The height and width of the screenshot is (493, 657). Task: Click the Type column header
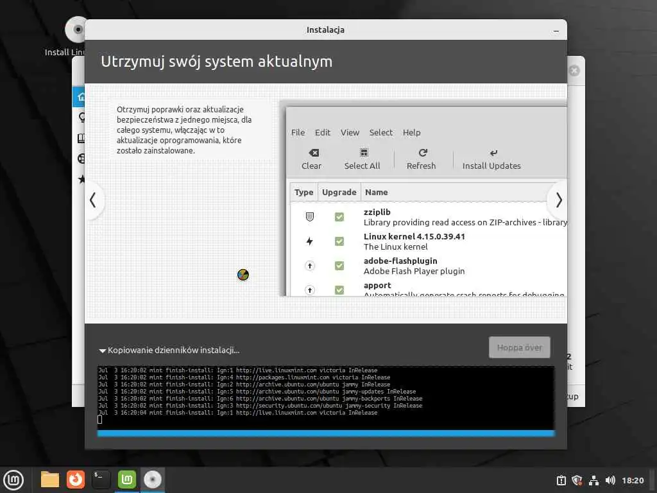click(x=303, y=193)
